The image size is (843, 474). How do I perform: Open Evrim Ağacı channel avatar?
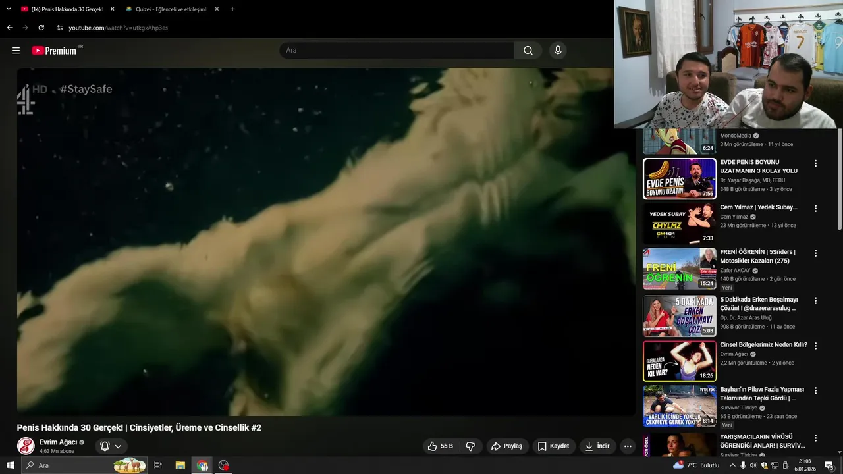click(26, 446)
